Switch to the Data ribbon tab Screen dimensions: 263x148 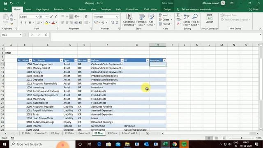(71, 9)
